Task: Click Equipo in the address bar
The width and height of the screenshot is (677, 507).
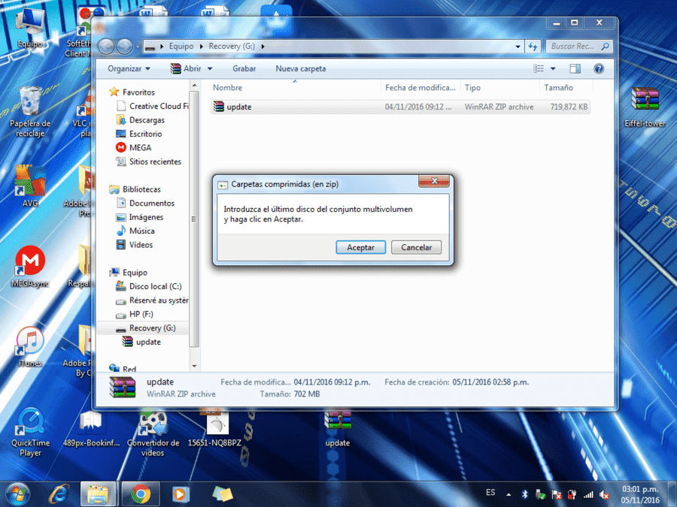Action: click(x=181, y=46)
